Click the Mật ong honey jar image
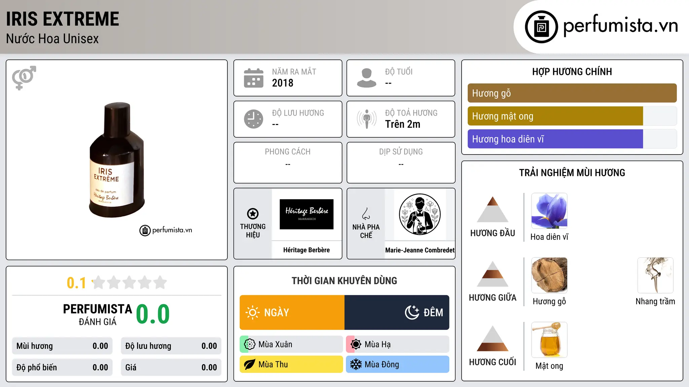The image size is (689, 387). (549, 340)
